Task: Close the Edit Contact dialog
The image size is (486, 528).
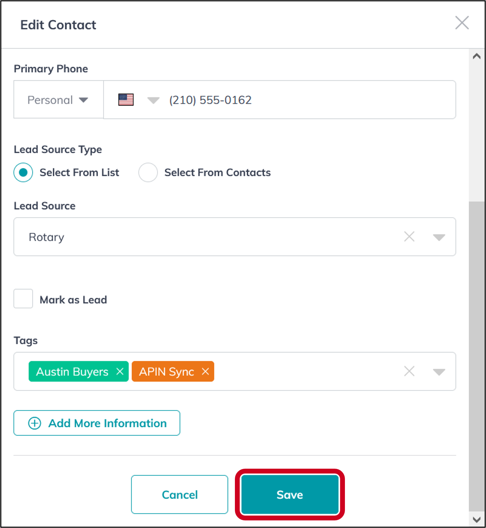Action: pos(462,23)
